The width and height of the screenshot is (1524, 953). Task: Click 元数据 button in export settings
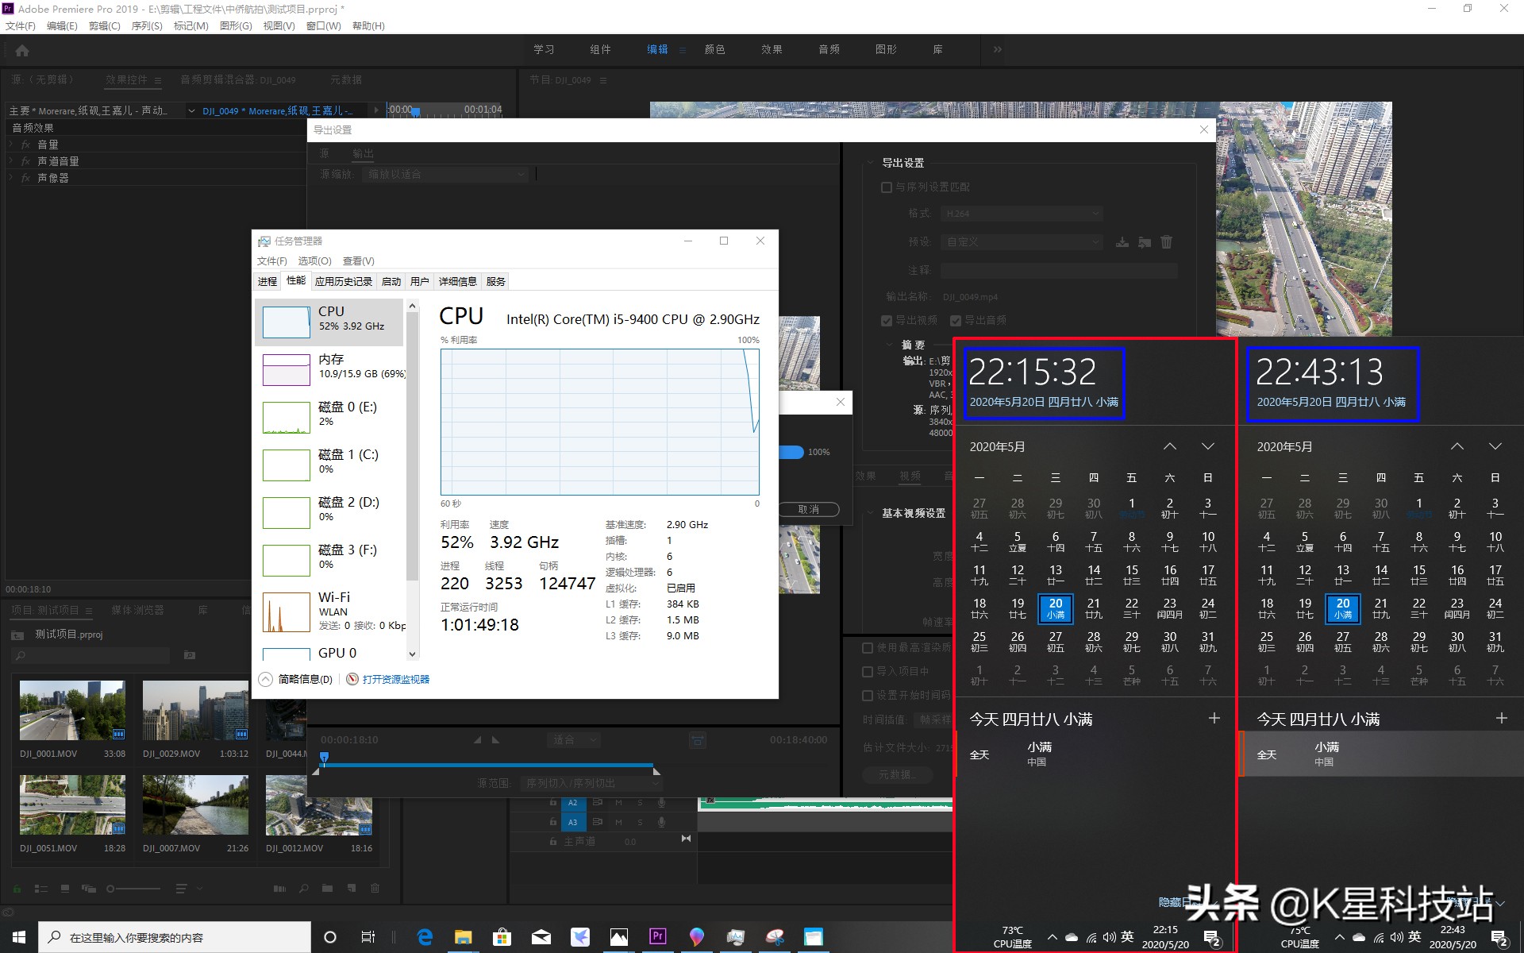pos(897,775)
